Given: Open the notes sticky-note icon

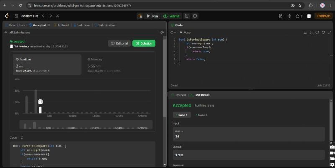Looking at the screenshot, I should pyautogui.click(x=195, y=16).
